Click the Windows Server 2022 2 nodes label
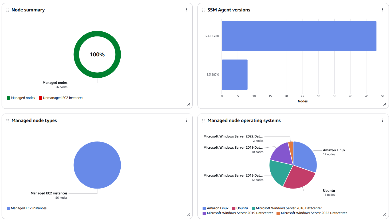 click(233, 139)
